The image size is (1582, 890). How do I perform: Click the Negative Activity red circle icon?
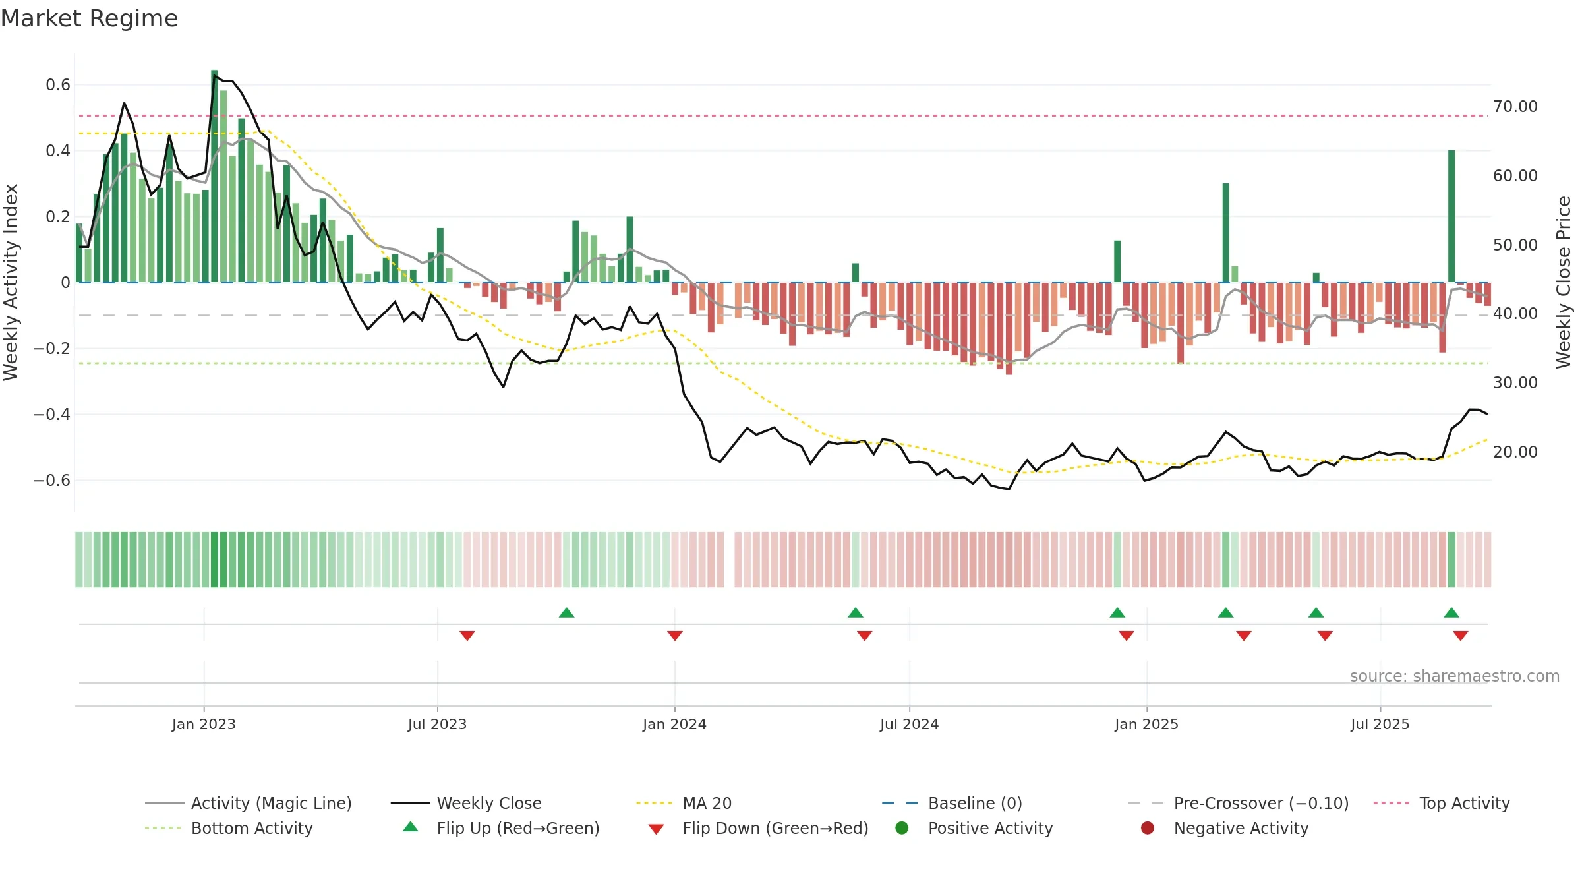1148,827
